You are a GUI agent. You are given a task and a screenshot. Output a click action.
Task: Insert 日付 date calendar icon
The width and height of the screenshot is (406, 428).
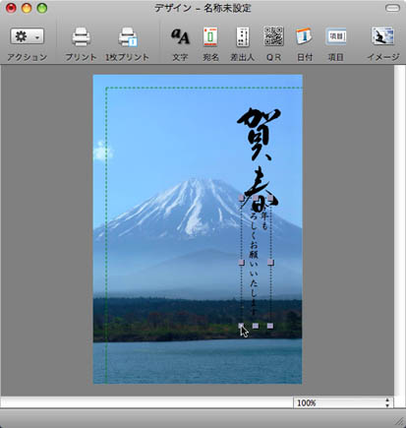pyautogui.click(x=305, y=36)
